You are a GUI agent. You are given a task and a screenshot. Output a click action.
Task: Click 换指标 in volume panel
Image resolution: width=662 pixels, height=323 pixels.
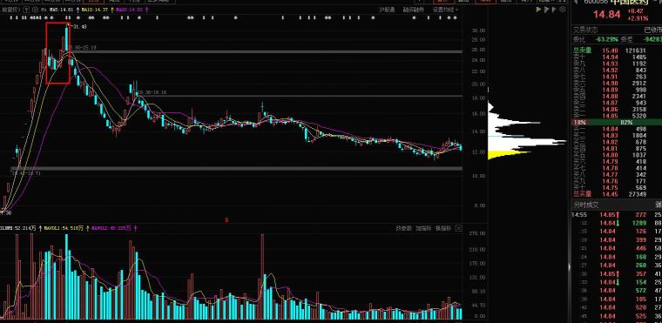coord(443,228)
